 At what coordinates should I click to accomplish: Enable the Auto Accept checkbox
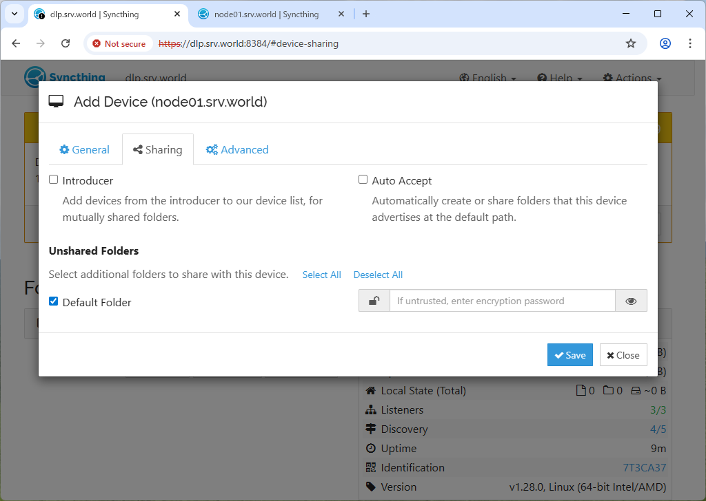[363, 180]
